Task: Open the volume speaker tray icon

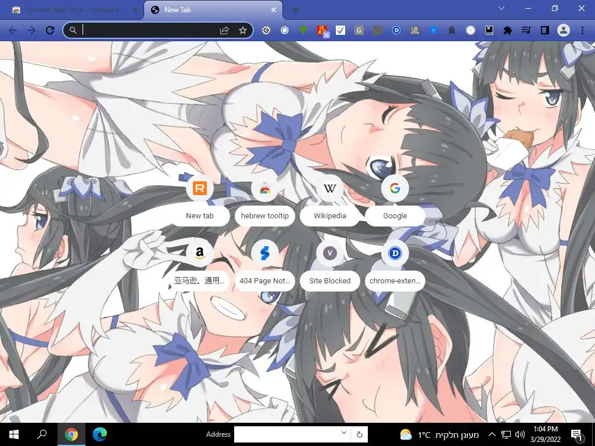Action: pyautogui.click(x=520, y=434)
